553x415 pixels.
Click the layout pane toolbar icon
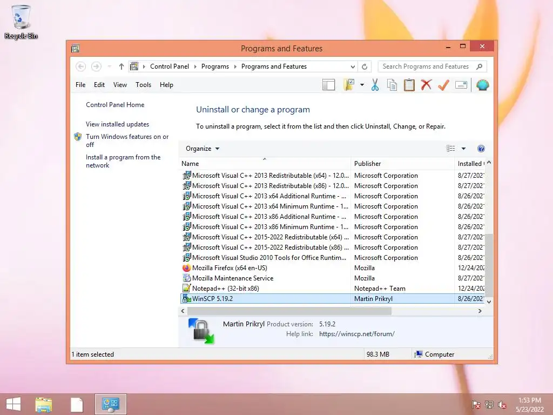(329, 85)
